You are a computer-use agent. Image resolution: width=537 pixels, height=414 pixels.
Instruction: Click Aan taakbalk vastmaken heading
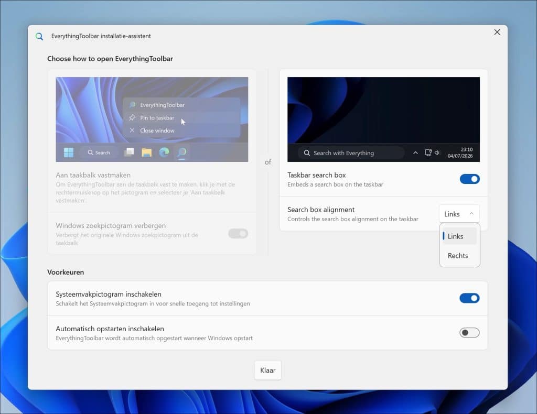click(x=93, y=175)
